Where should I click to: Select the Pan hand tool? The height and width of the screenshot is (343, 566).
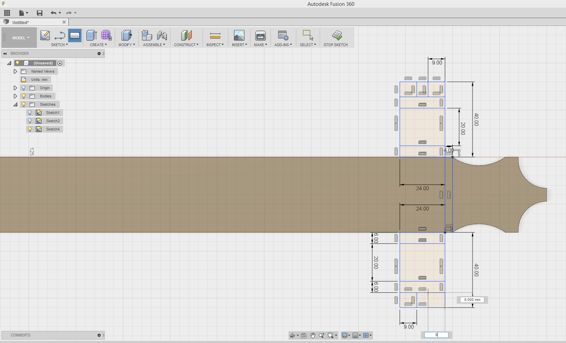click(313, 335)
